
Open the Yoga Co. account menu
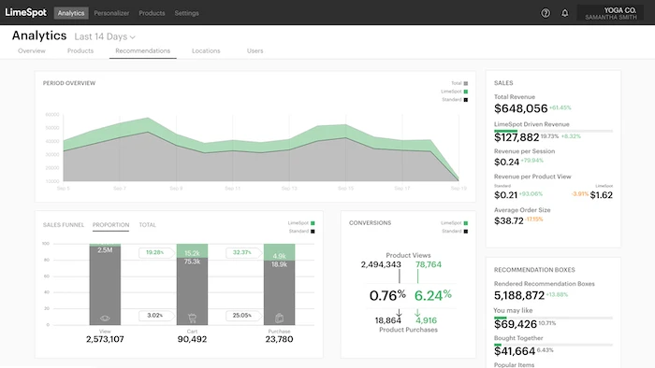pos(610,13)
